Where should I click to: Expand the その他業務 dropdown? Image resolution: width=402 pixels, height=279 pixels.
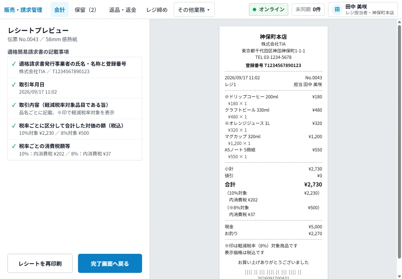point(194,10)
